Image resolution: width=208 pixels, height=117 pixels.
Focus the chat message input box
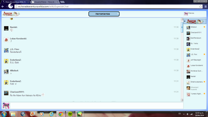pyautogui.click(x=97, y=106)
